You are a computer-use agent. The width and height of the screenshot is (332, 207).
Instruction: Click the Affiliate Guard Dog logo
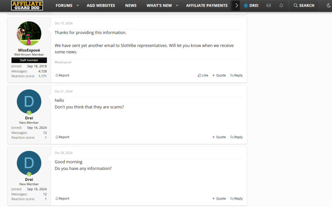tap(27, 5)
